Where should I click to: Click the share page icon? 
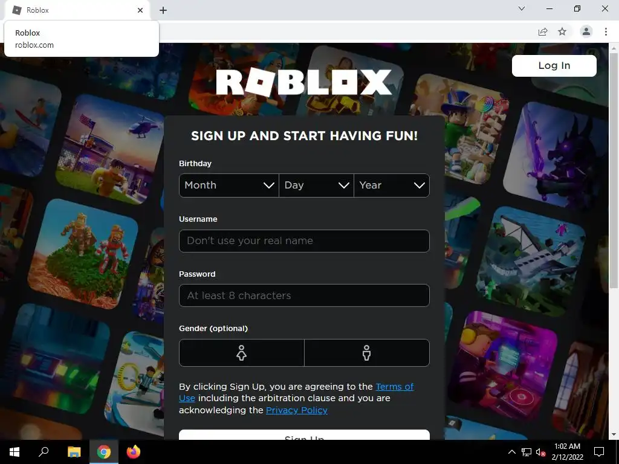pyautogui.click(x=543, y=31)
